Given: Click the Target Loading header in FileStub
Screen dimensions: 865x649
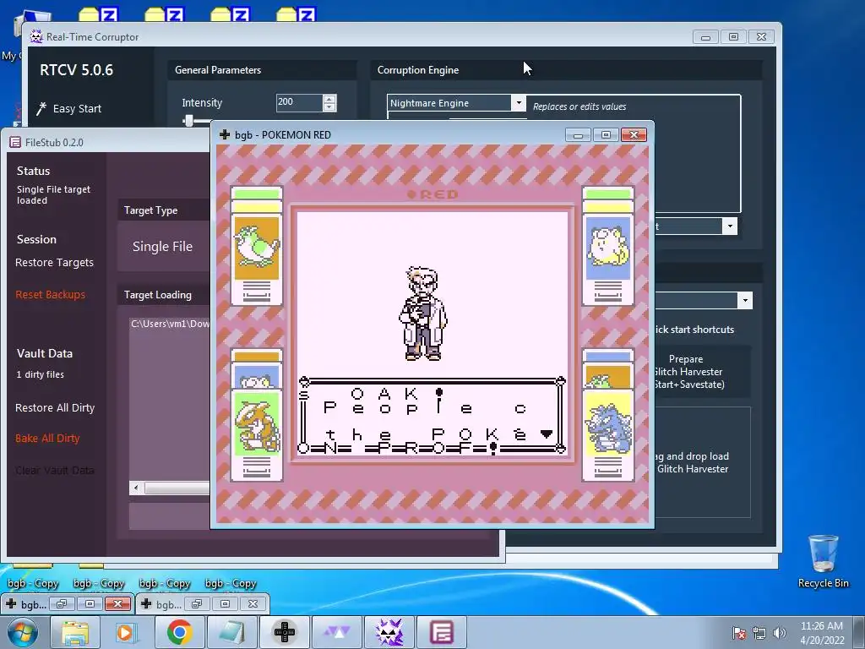Looking at the screenshot, I should point(158,295).
